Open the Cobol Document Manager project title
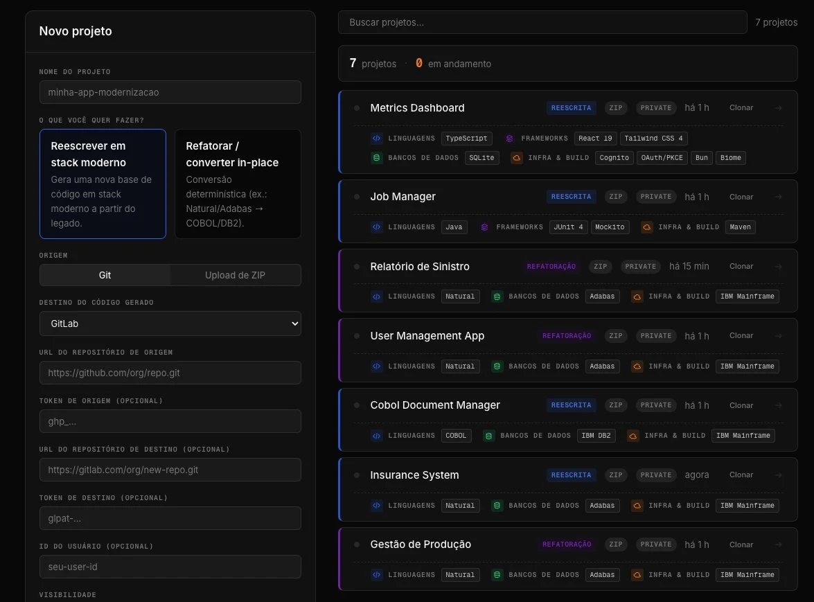814x602 pixels. (435, 405)
